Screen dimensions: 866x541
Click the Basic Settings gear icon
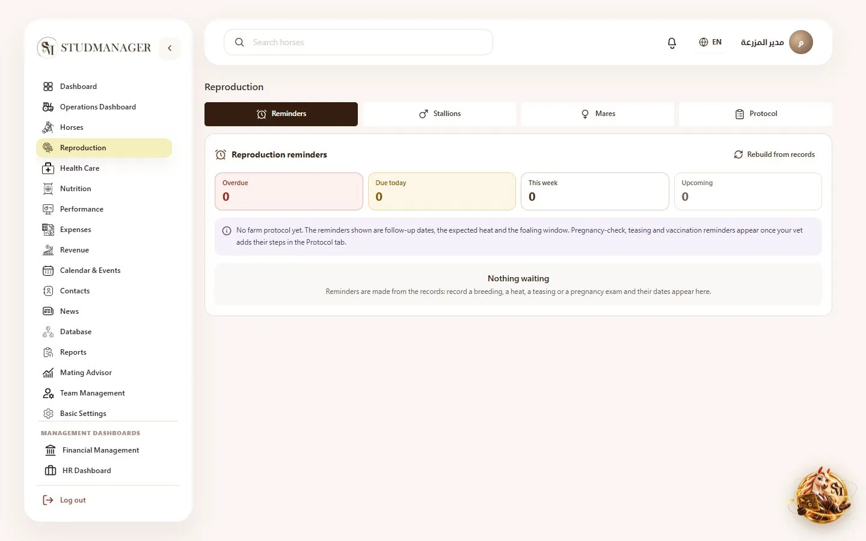tap(48, 414)
